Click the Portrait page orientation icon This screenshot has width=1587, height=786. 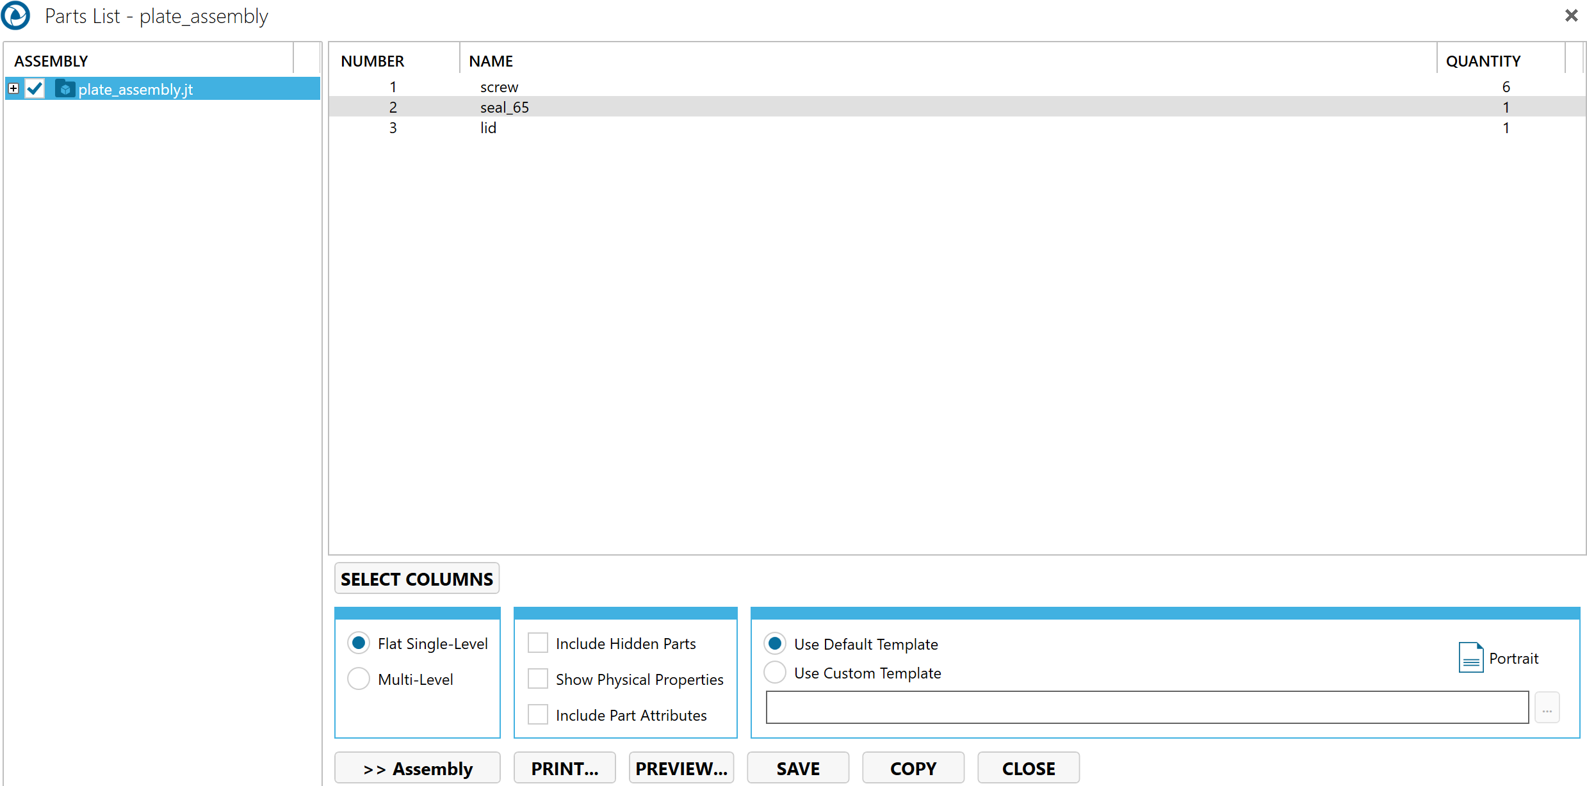1470,657
